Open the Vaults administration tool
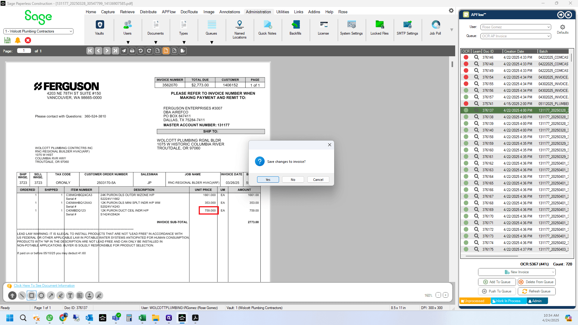 [x=99, y=28]
